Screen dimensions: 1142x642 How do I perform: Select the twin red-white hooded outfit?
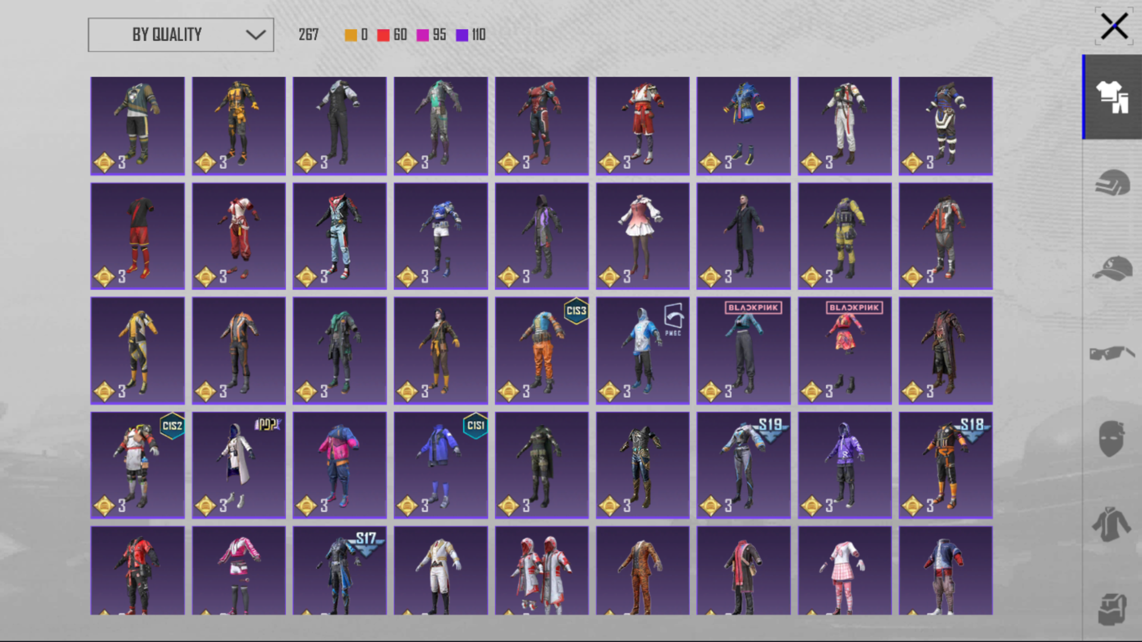click(x=542, y=571)
